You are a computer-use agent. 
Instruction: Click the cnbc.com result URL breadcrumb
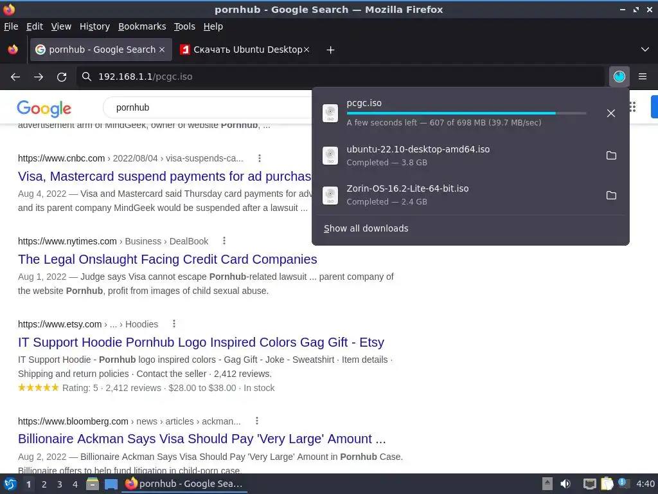point(130,158)
